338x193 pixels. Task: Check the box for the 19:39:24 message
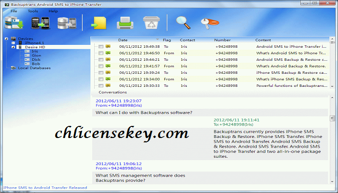101,72
